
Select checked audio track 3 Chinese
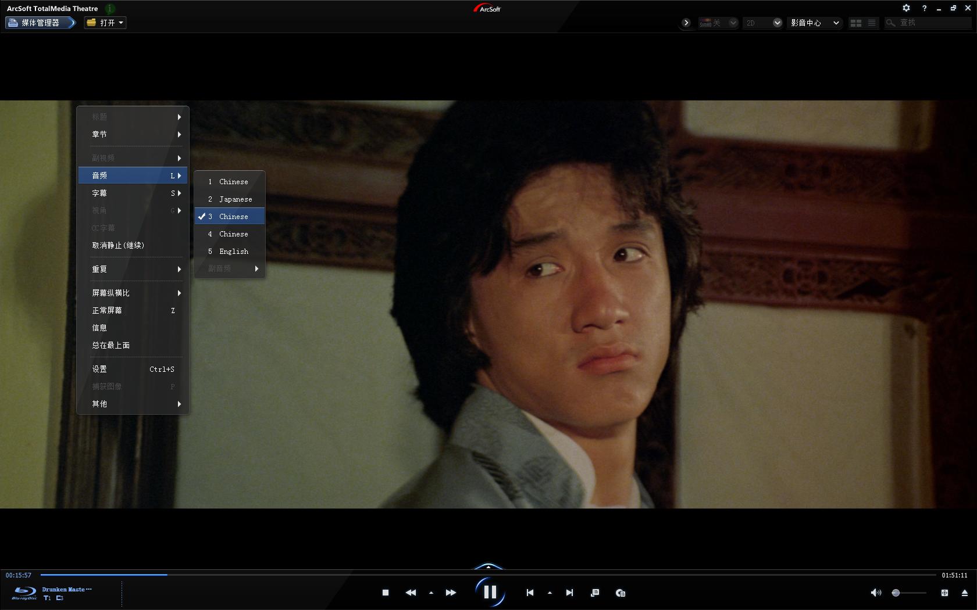point(230,217)
